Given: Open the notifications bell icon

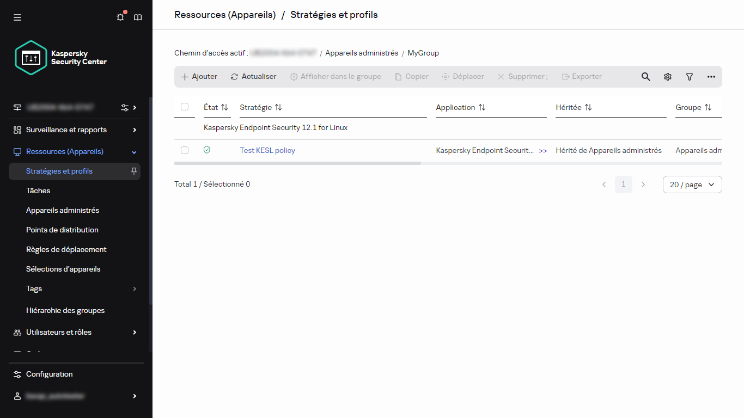Looking at the screenshot, I should click(x=120, y=17).
